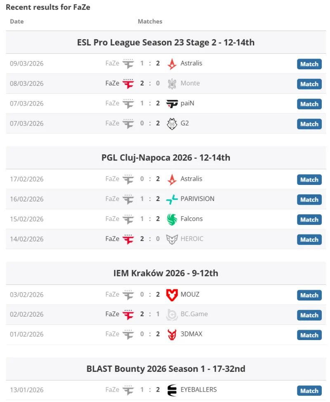
Task: Open Match button for the FaZe vs G2 game
Action: click(309, 124)
